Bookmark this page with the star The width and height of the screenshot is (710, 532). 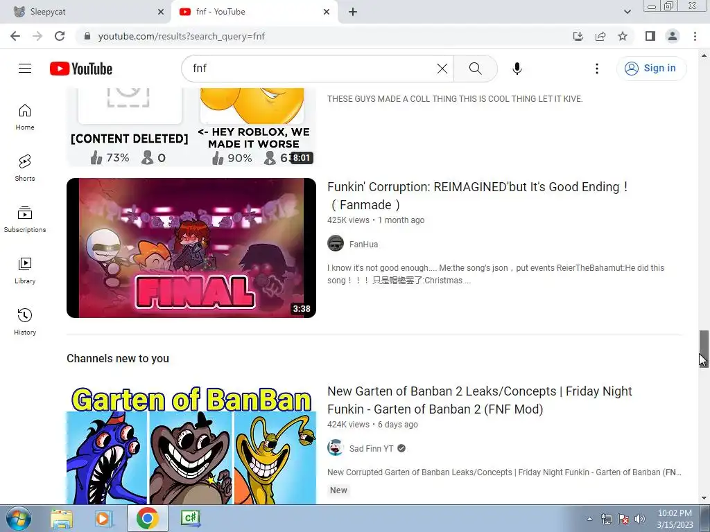(623, 36)
